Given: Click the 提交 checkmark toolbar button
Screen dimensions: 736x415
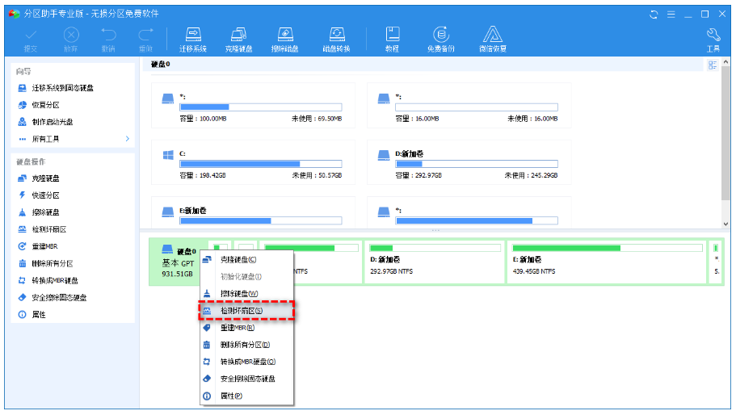Looking at the screenshot, I should click(31, 40).
